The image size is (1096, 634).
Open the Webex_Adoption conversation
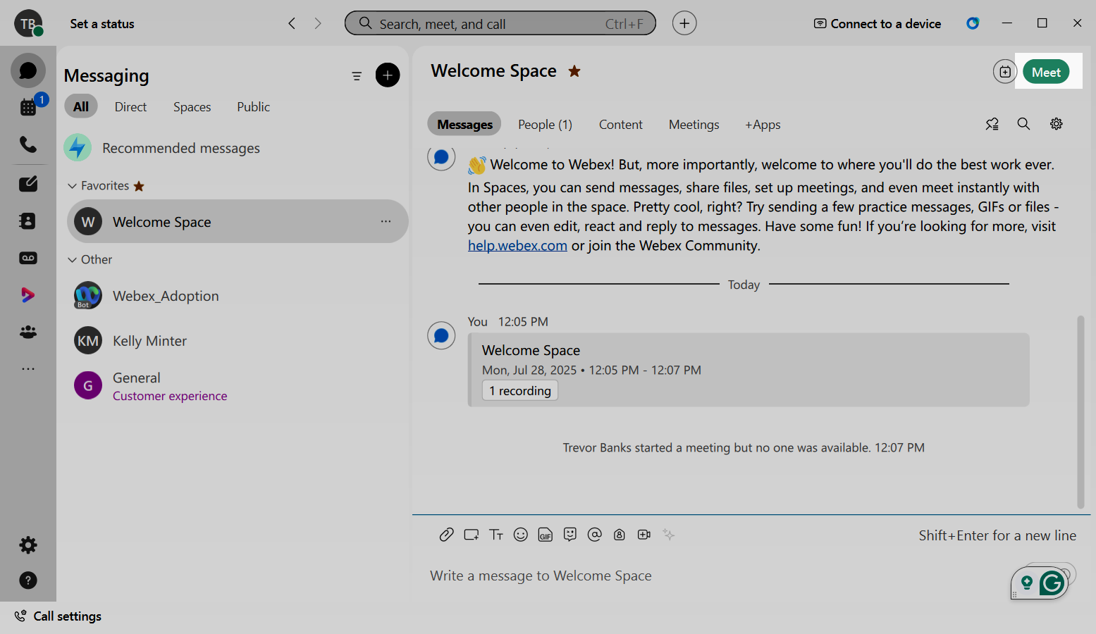(x=238, y=296)
